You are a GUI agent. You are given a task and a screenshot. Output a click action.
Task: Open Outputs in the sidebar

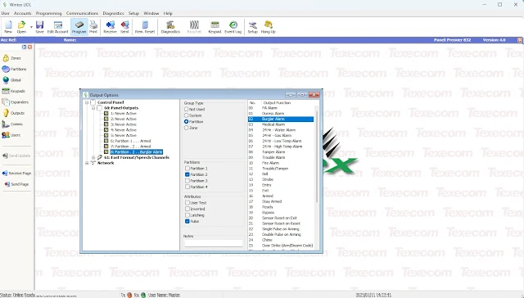pos(13,113)
